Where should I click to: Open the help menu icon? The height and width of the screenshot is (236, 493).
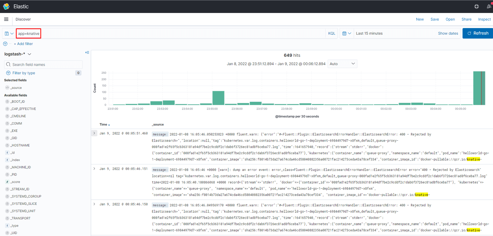click(477, 6)
